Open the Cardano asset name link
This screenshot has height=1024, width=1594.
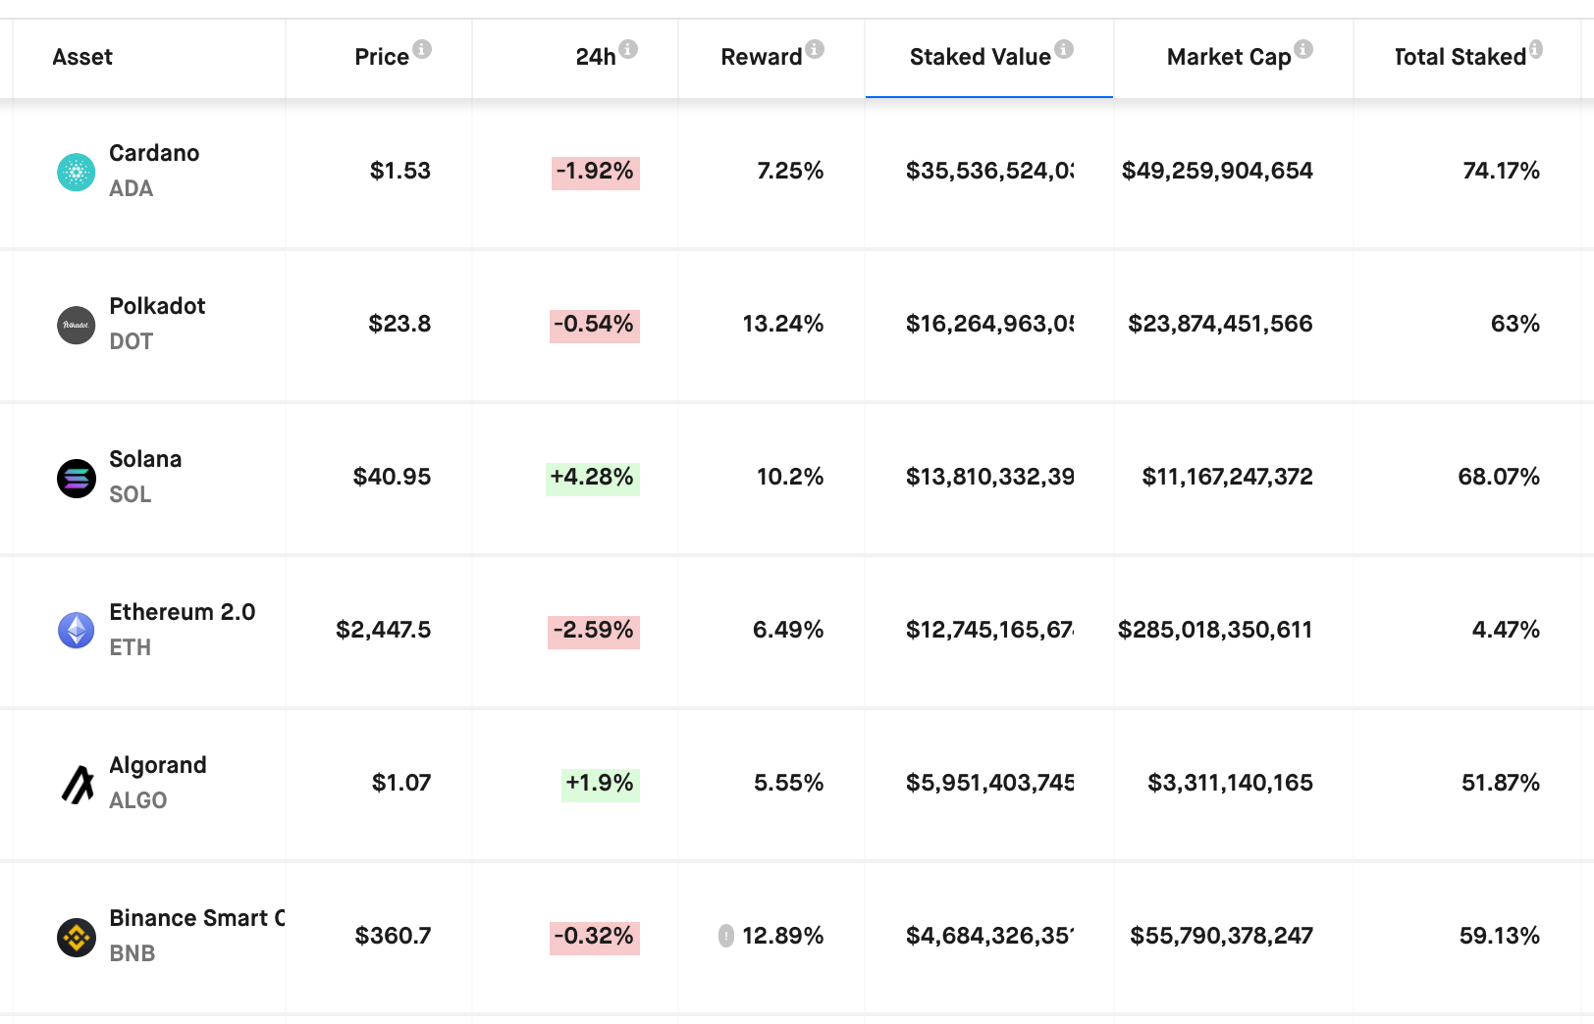coord(154,153)
